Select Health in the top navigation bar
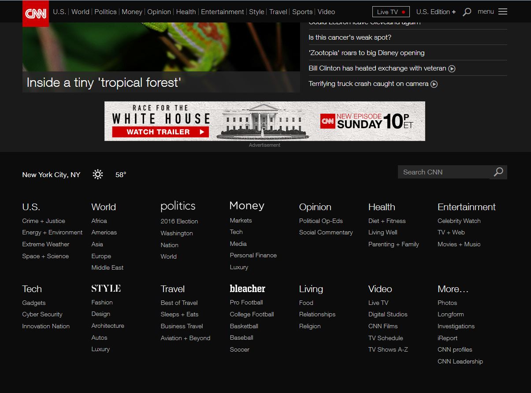Screen dimensions: 531x393 [186, 12]
